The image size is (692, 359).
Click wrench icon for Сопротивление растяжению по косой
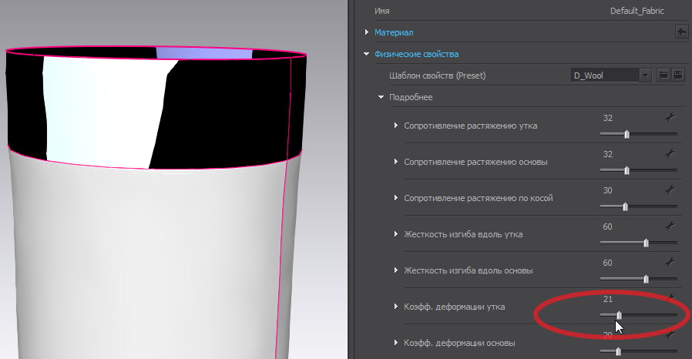(670, 190)
